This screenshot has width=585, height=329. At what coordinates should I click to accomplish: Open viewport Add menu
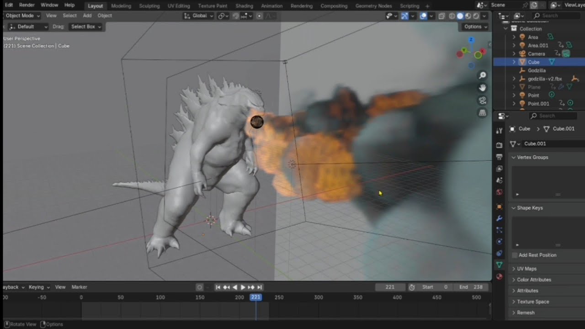pos(87,16)
